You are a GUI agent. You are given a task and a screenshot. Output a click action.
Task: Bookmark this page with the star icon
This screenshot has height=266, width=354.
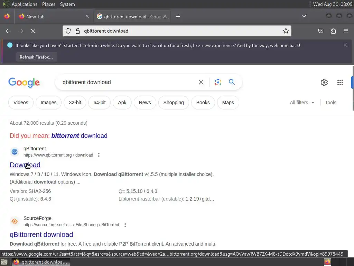(x=286, y=31)
